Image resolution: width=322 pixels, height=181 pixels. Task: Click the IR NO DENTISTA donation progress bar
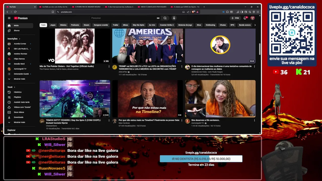coord(201,159)
